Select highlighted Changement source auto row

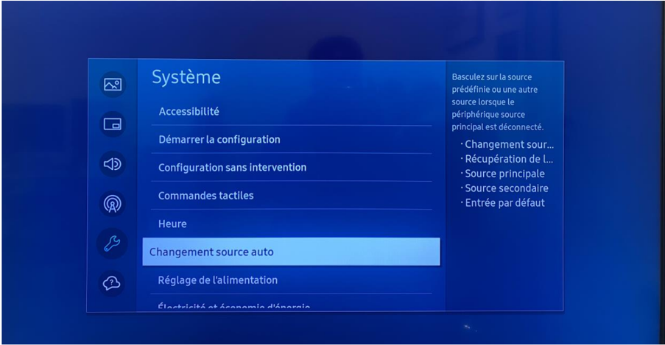coord(292,252)
